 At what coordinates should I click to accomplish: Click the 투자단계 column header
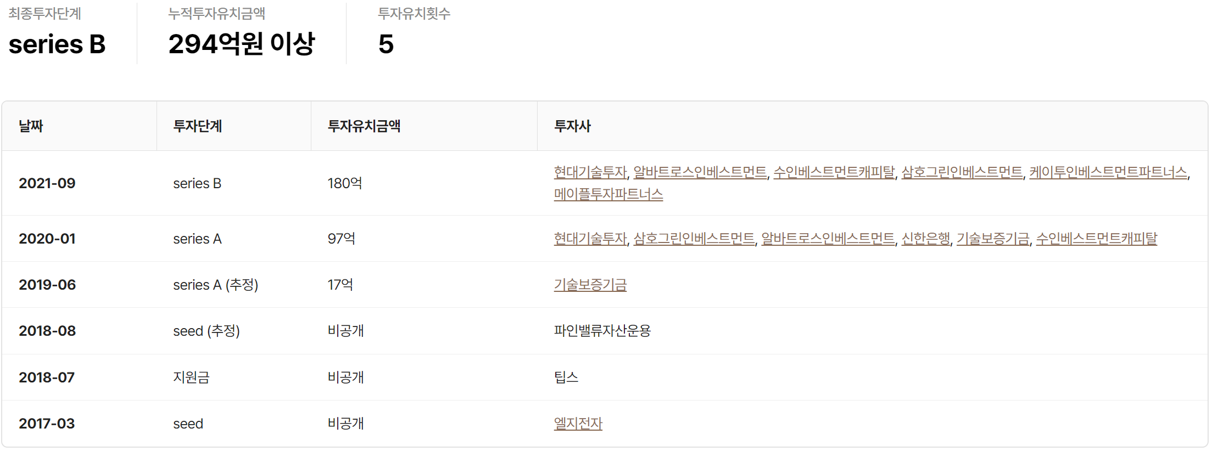point(197,126)
